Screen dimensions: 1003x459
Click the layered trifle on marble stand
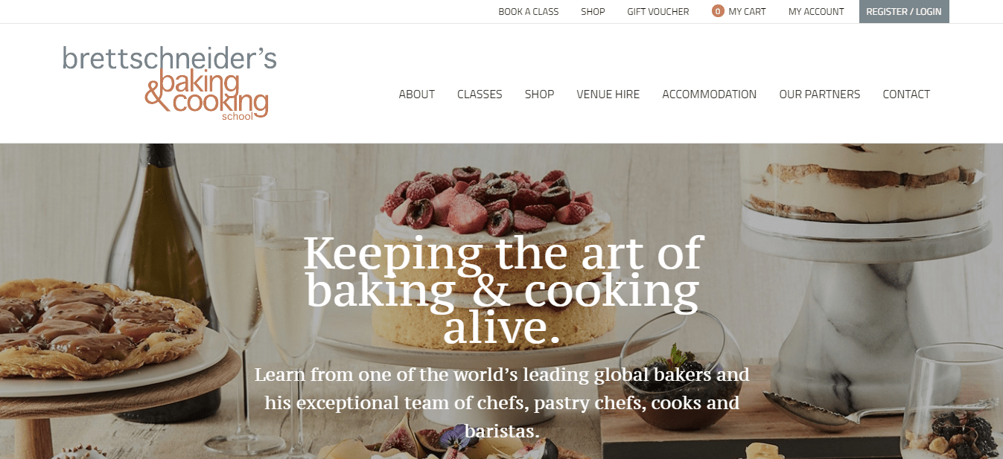coord(867,186)
